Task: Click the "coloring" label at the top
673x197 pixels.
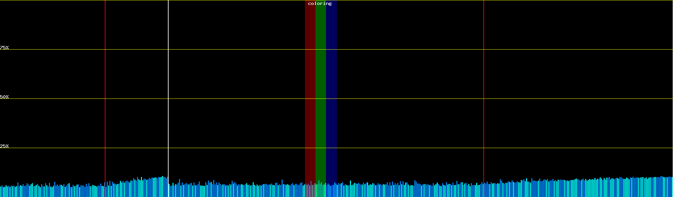Action: (320, 4)
